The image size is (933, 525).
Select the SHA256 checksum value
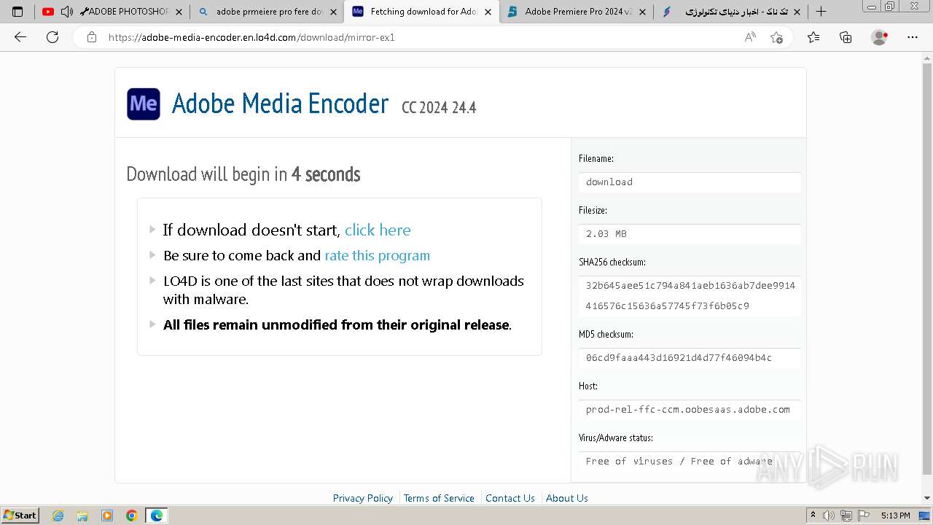coord(690,295)
